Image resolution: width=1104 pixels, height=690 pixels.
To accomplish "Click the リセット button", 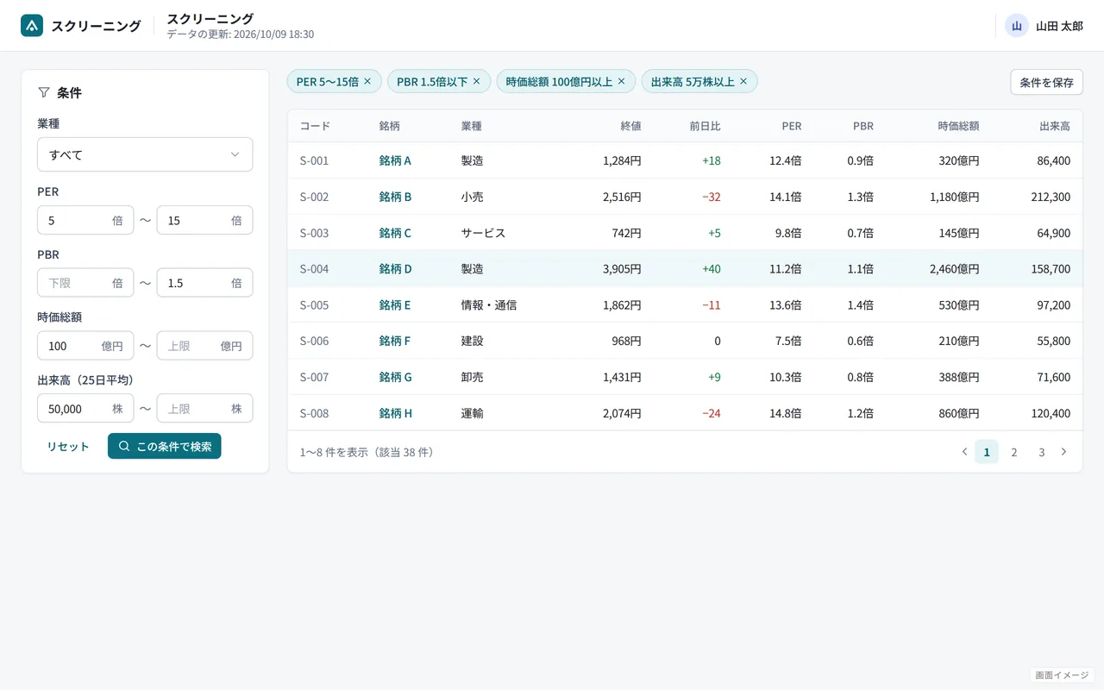I will 68,446.
